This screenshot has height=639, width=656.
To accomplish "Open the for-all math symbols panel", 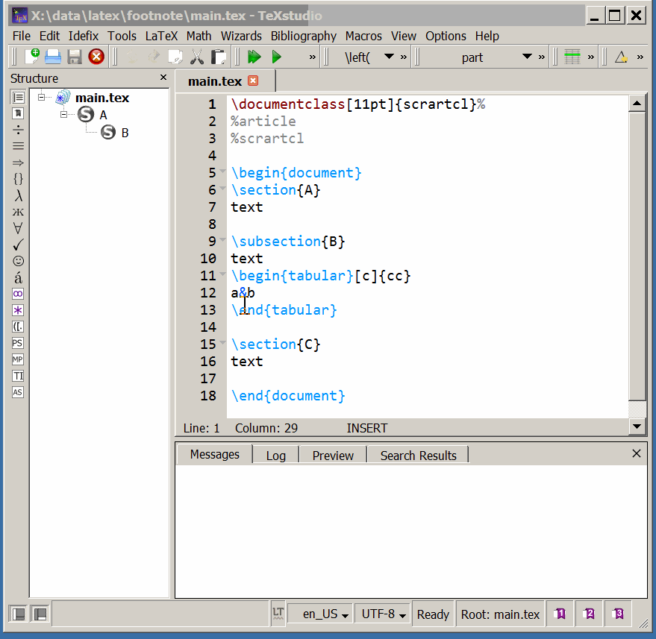I will click(x=18, y=228).
